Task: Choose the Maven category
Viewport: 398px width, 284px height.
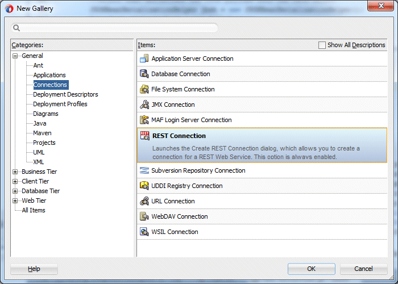Action: (42, 133)
